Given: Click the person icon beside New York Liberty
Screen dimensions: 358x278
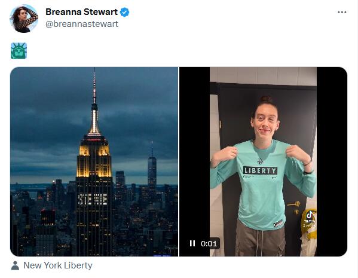Looking at the screenshot, I should pos(16,265).
